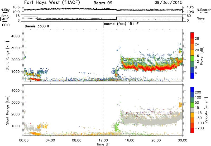This screenshot has height=146, width=211.
Task: Click "2000" on the Power panel range axis
Action: (x=15, y=60)
